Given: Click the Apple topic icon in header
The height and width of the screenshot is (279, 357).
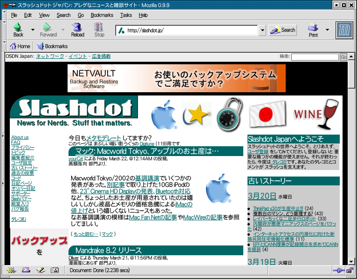Looking at the screenshot, I should pos(164,115).
